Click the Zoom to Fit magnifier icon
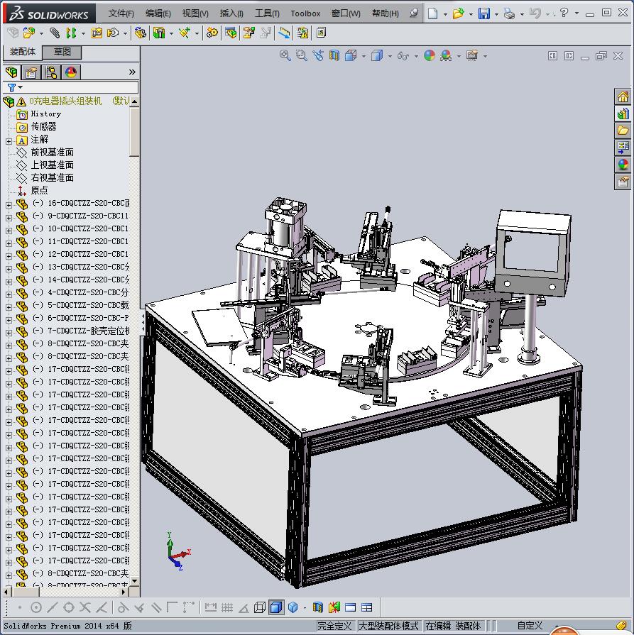The image size is (634, 635). point(285,55)
